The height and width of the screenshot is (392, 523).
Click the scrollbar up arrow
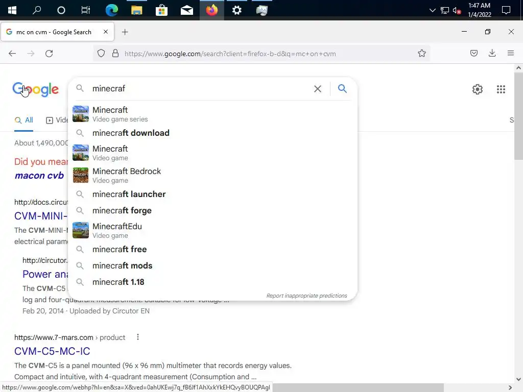pyautogui.click(x=518, y=68)
